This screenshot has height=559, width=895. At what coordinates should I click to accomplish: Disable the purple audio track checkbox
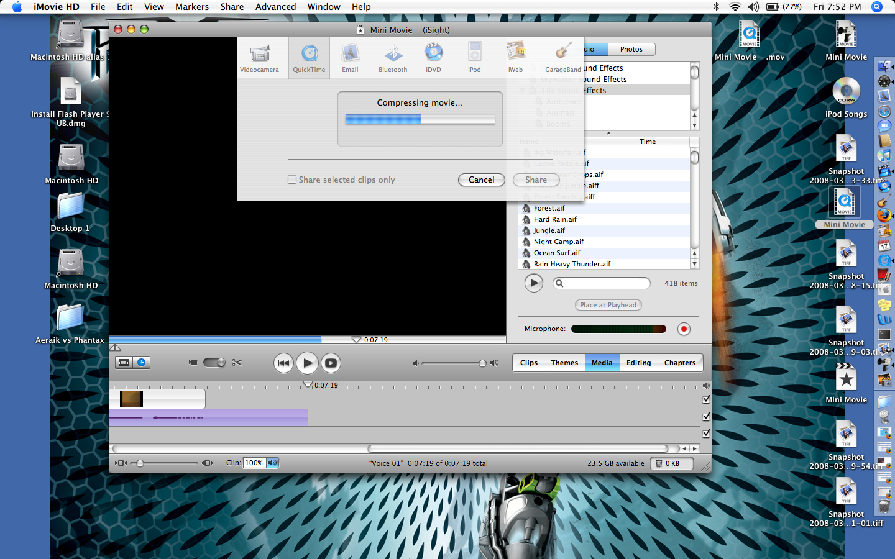[706, 417]
